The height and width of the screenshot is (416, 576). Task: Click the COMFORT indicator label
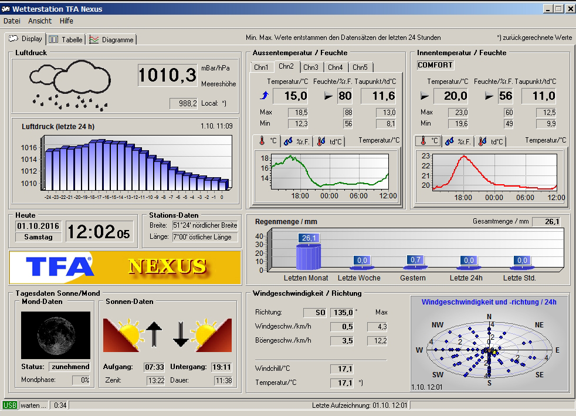[x=435, y=65]
